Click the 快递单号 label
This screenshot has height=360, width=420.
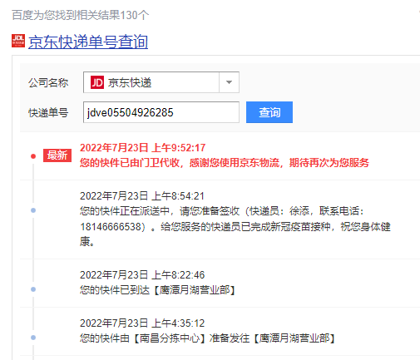[48, 113]
